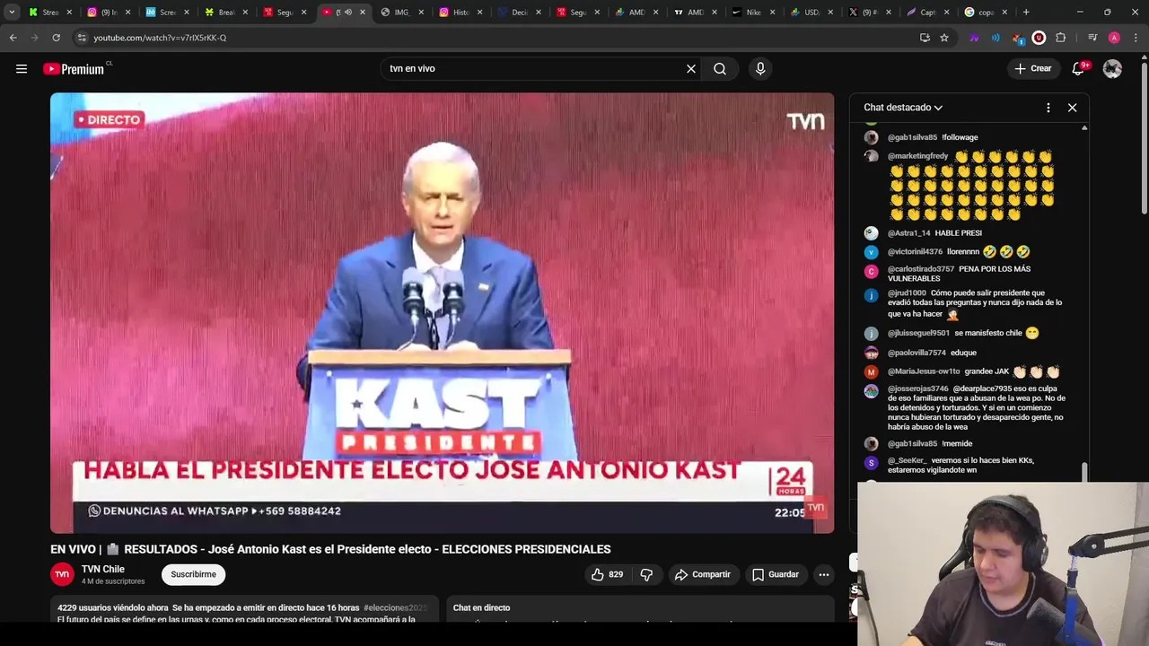The width and height of the screenshot is (1149, 646).
Task: Switch to the '(9) In' Instagram tab
Action: point(109,13)
